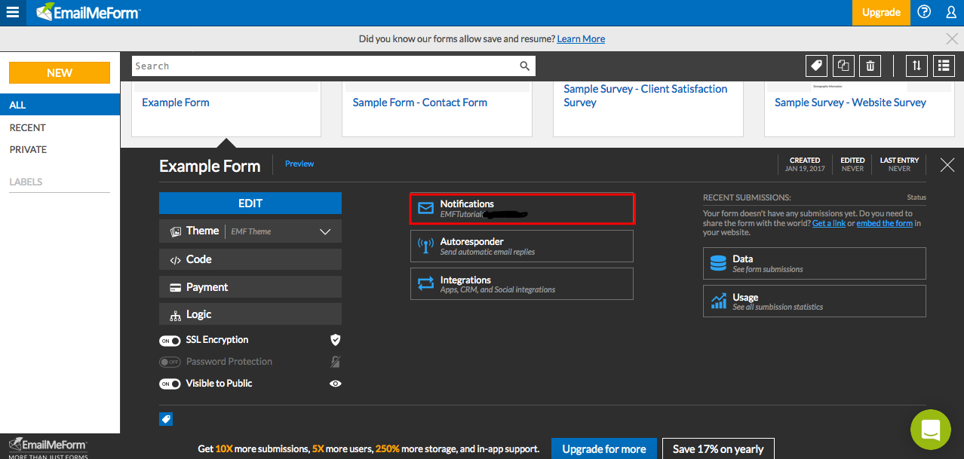This screenshot has height=459, width=964.
Task: Open Notifications settings
Action: [x=522, y=209]
